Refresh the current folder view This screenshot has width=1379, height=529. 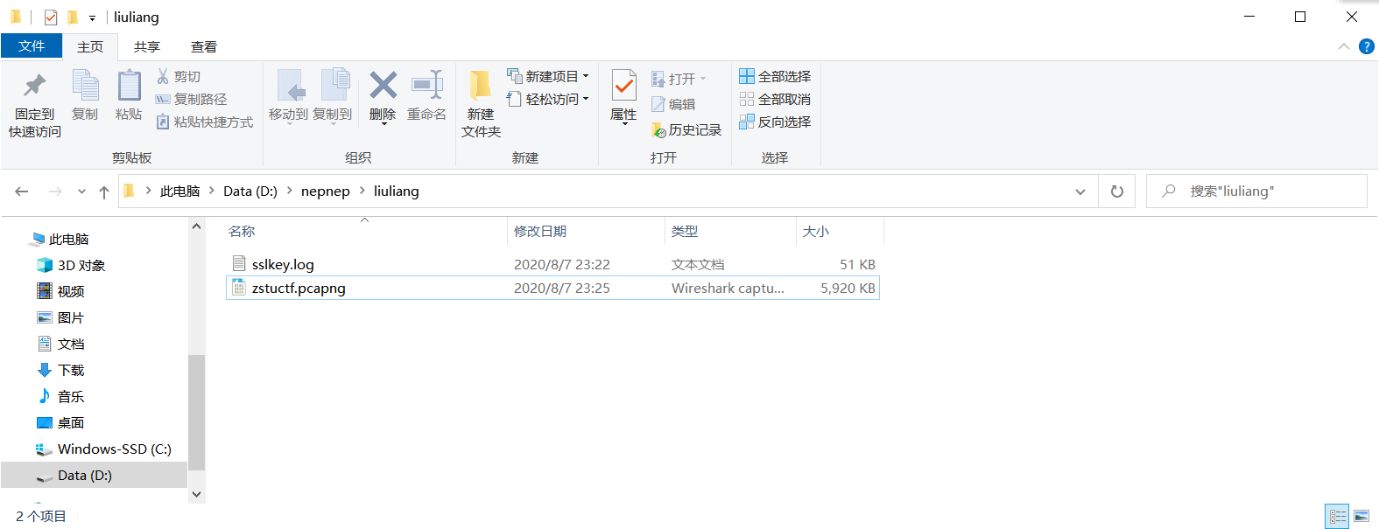(1116, 191)
